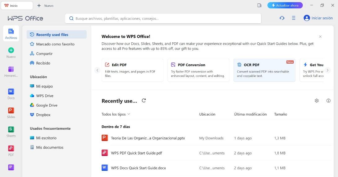This screenshot has width=338, height=177.
Task: Click the Tamaño column header
Action: tap(280, 114)
